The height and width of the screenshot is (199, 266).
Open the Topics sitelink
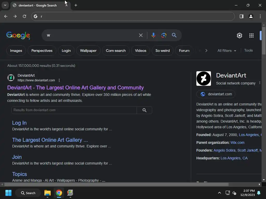(x=19, y=174)
